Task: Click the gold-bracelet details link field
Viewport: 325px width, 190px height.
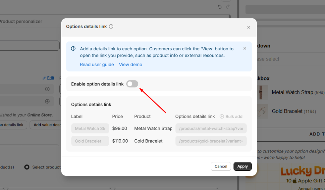Action: click(211, 141)
